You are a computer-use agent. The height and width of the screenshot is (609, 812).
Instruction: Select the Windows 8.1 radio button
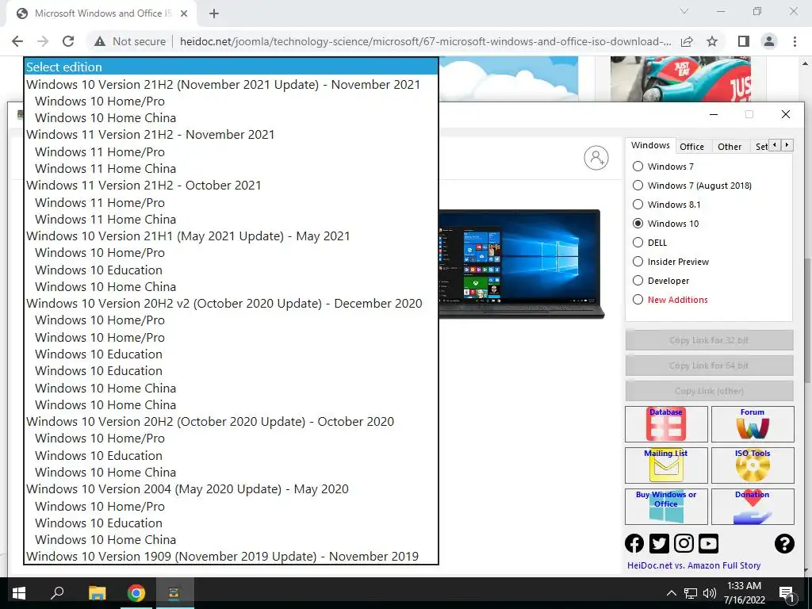point(638,204)
